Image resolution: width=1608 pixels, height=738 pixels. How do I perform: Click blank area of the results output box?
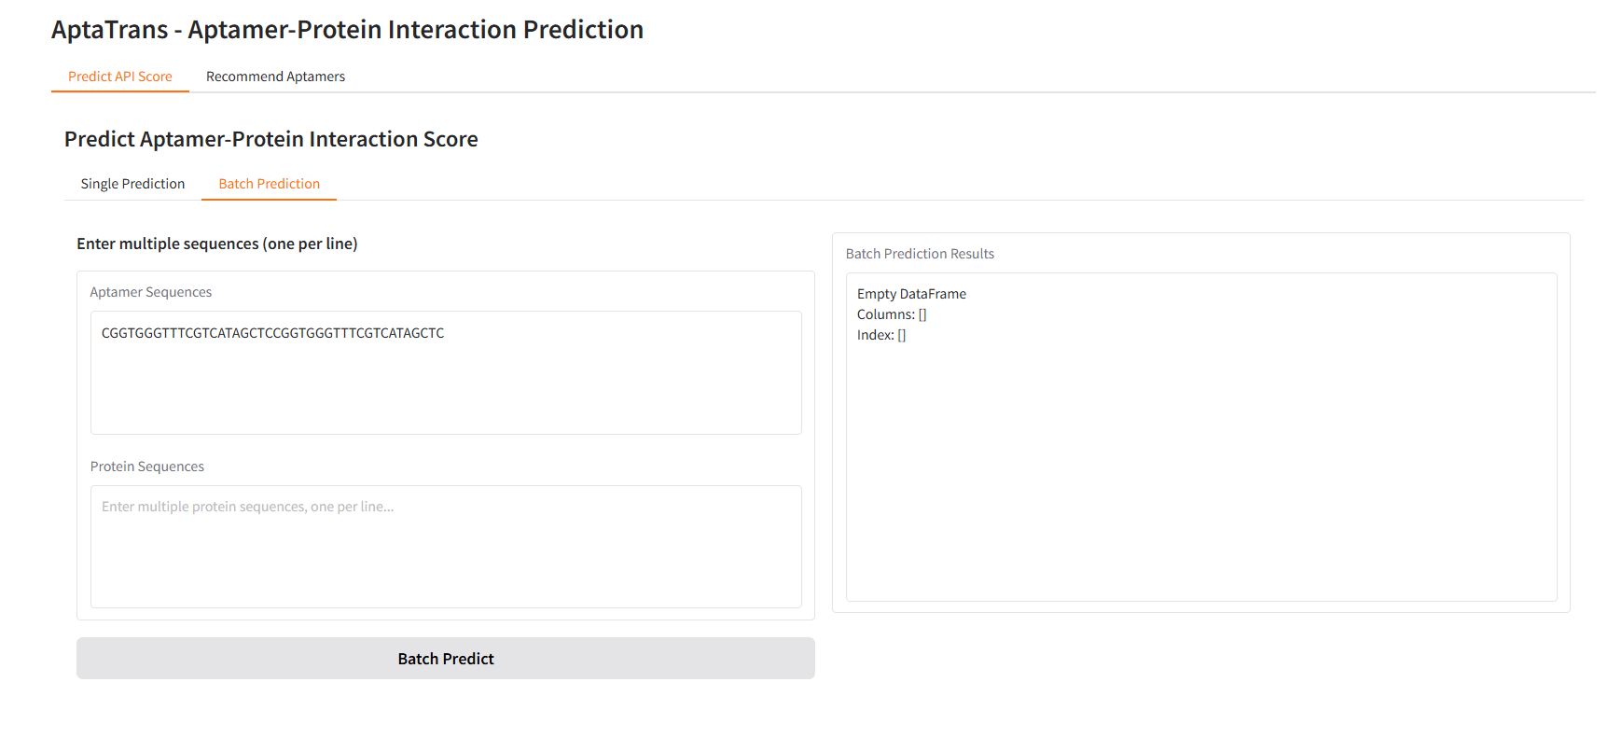tap(1201, 466)
